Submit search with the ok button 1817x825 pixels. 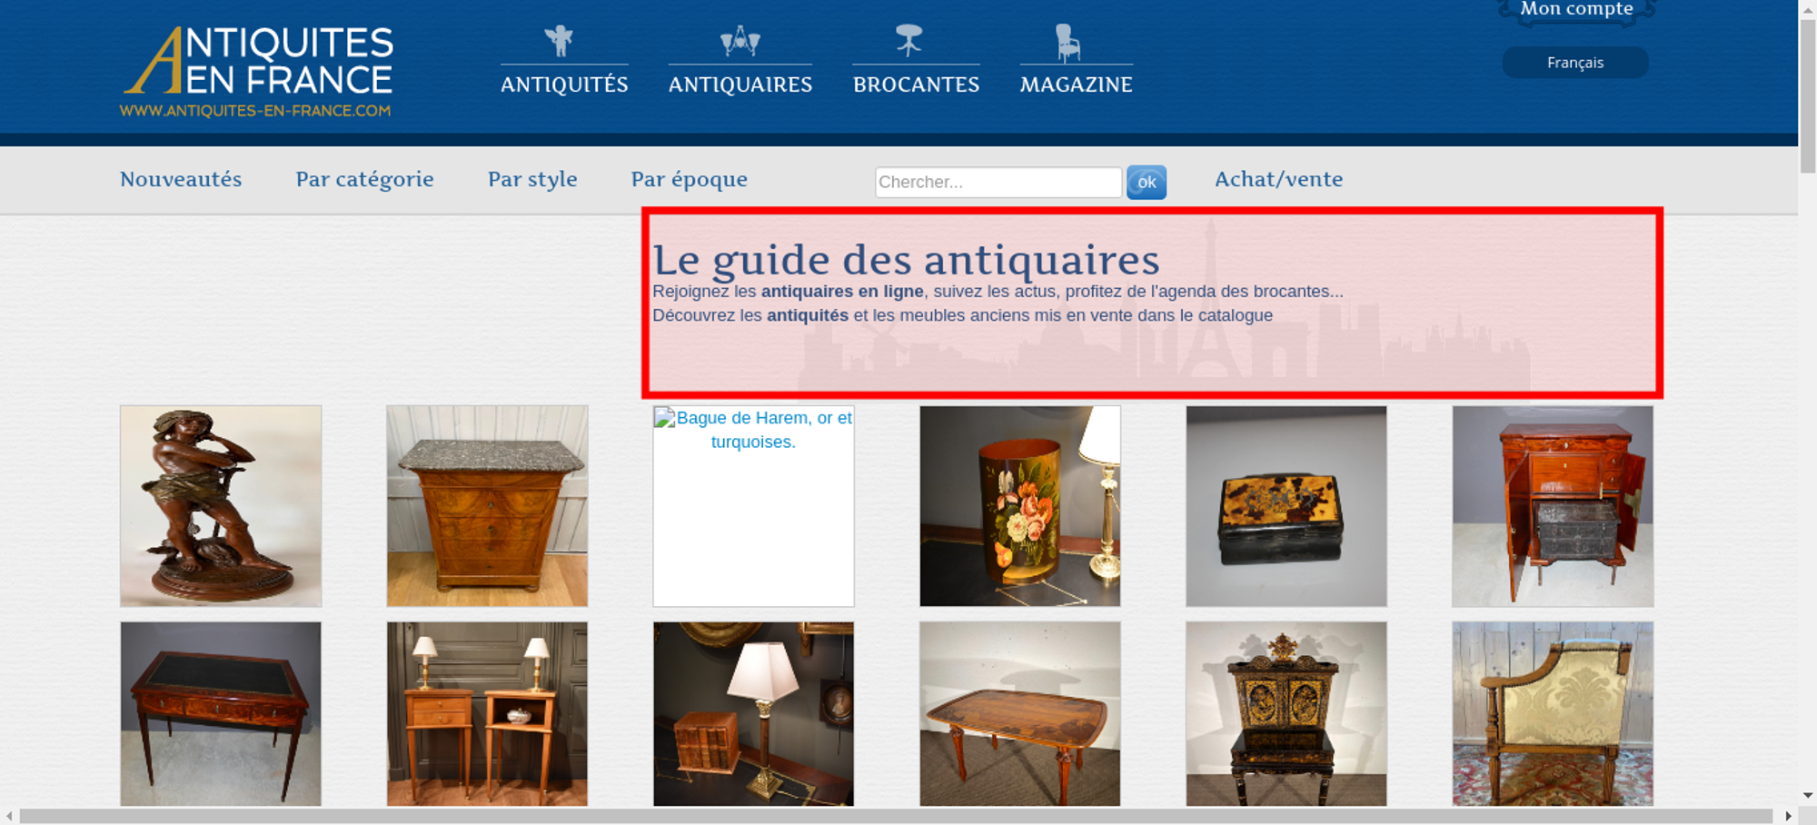(1147, 182)
